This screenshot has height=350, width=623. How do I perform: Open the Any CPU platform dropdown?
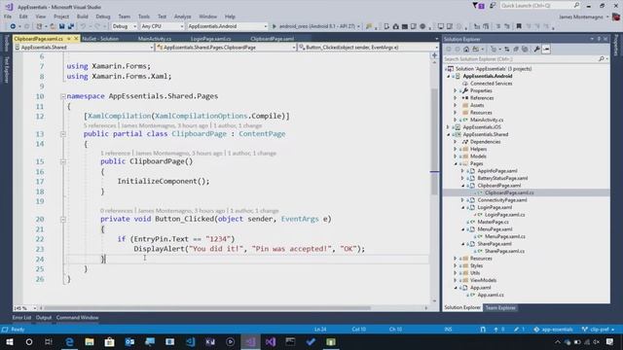163,26
